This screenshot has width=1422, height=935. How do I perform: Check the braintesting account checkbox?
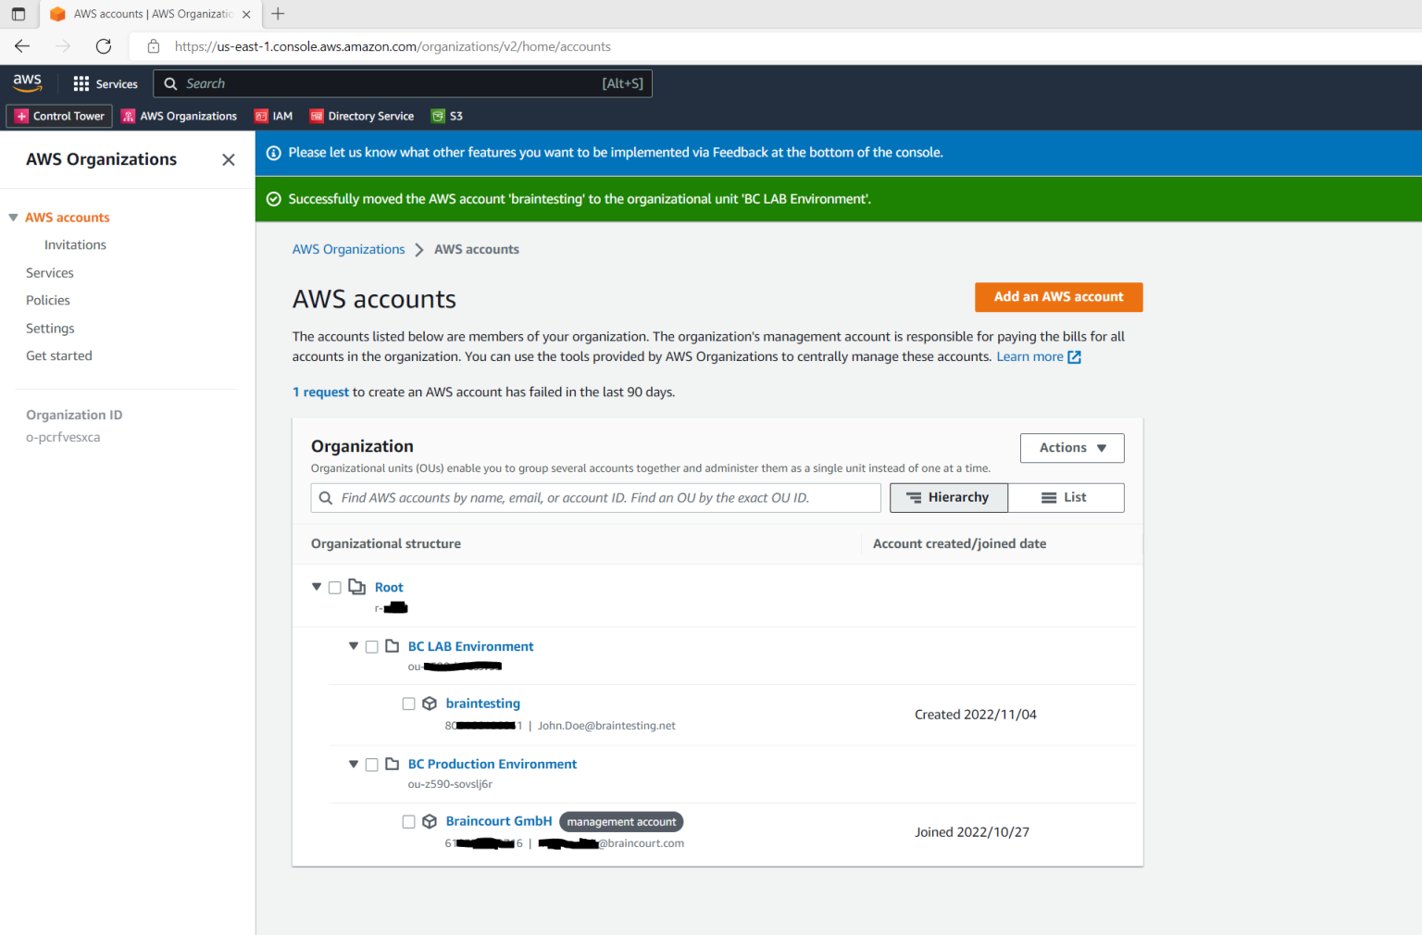tap(408, 704)
